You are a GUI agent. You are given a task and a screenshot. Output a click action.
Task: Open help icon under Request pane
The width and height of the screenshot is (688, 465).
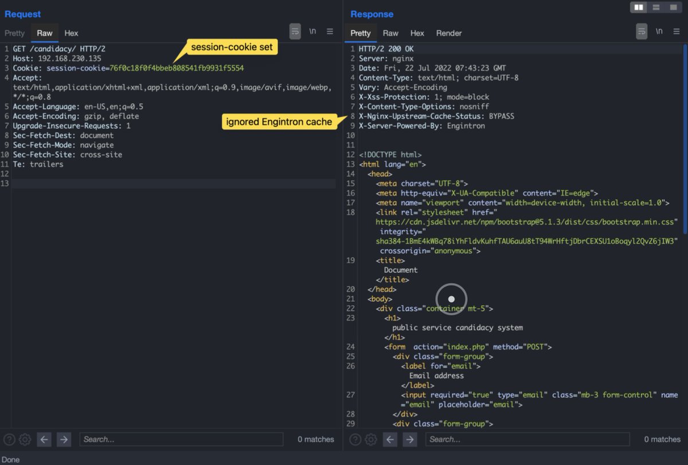(x=9, y=440)
